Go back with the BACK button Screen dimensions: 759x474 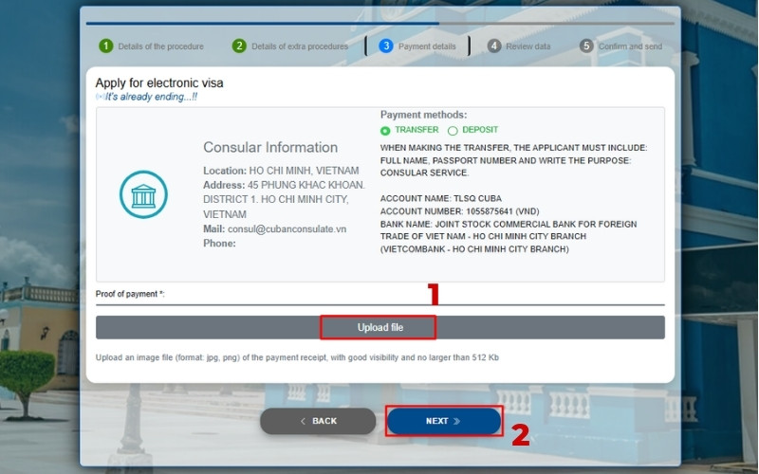pyautogui.click(x=318, y=421)
